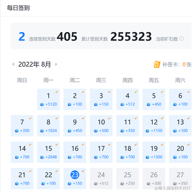This screenshot has height=192, width=192.
Task: Click gray ore icon on day 24
Action: coord(96,184)
